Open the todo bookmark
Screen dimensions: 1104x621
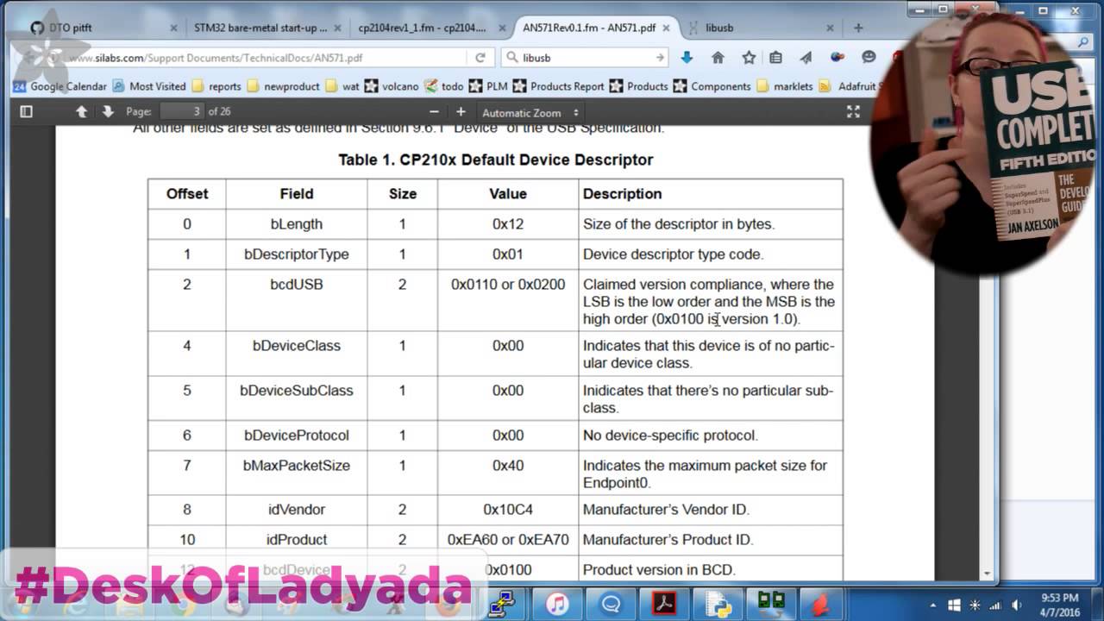pos(444,86)
